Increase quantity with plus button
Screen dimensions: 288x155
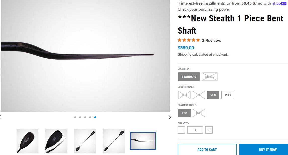click(x=209, y=130)
